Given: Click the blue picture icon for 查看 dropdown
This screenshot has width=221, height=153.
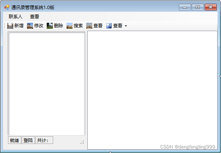Looking at the screenshot, I should coord(109,26).
